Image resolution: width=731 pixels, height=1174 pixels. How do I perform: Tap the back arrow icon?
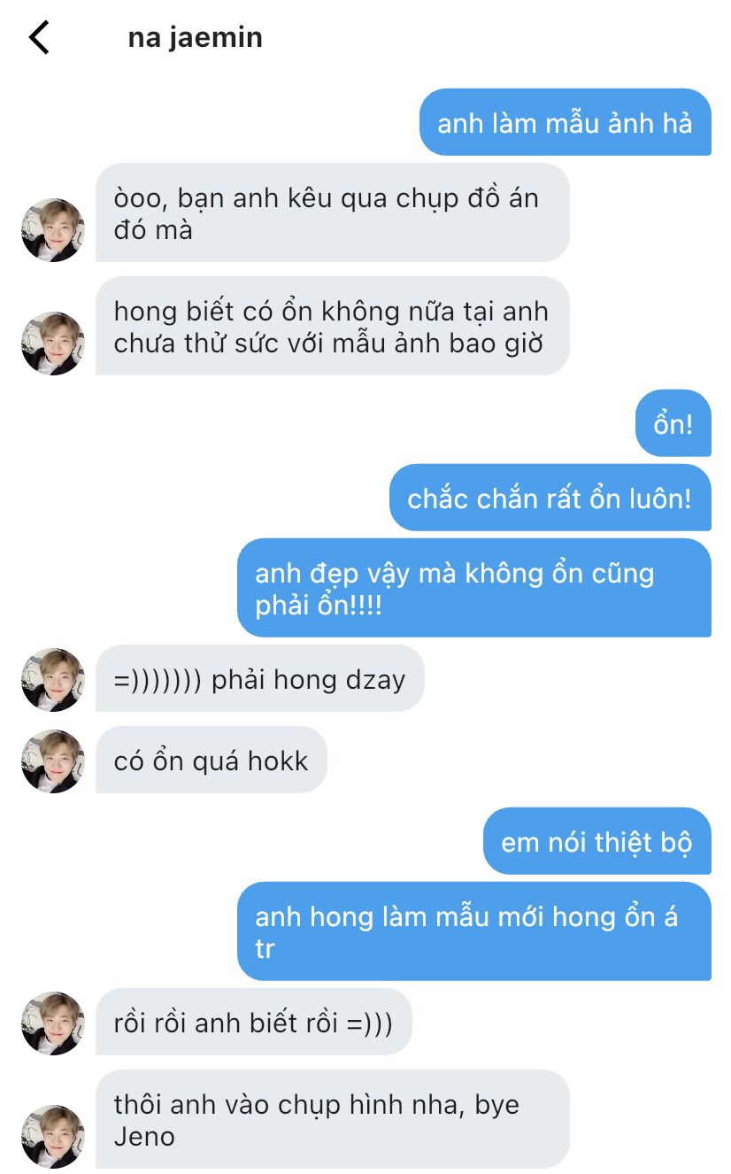[40, 38]
